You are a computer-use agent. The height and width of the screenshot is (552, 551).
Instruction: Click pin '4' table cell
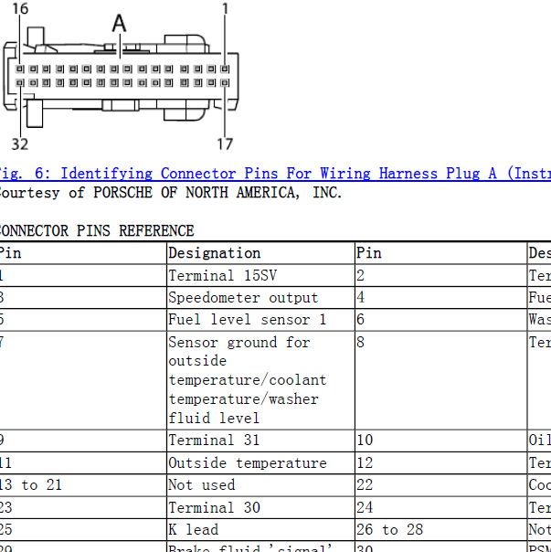coord(441,298)
